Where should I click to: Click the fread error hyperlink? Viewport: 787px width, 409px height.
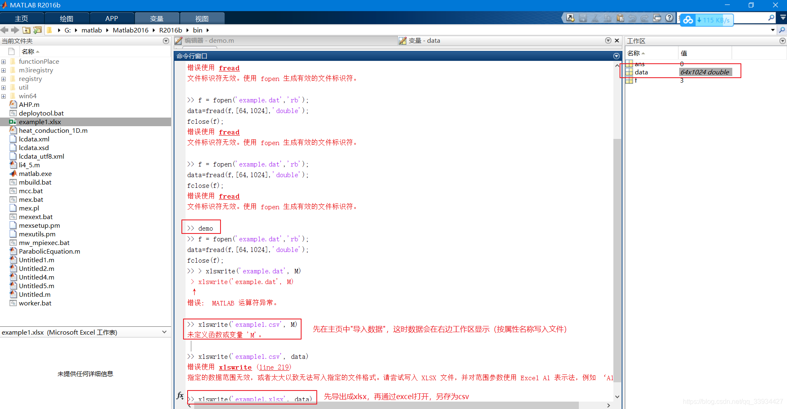(229, 68)
